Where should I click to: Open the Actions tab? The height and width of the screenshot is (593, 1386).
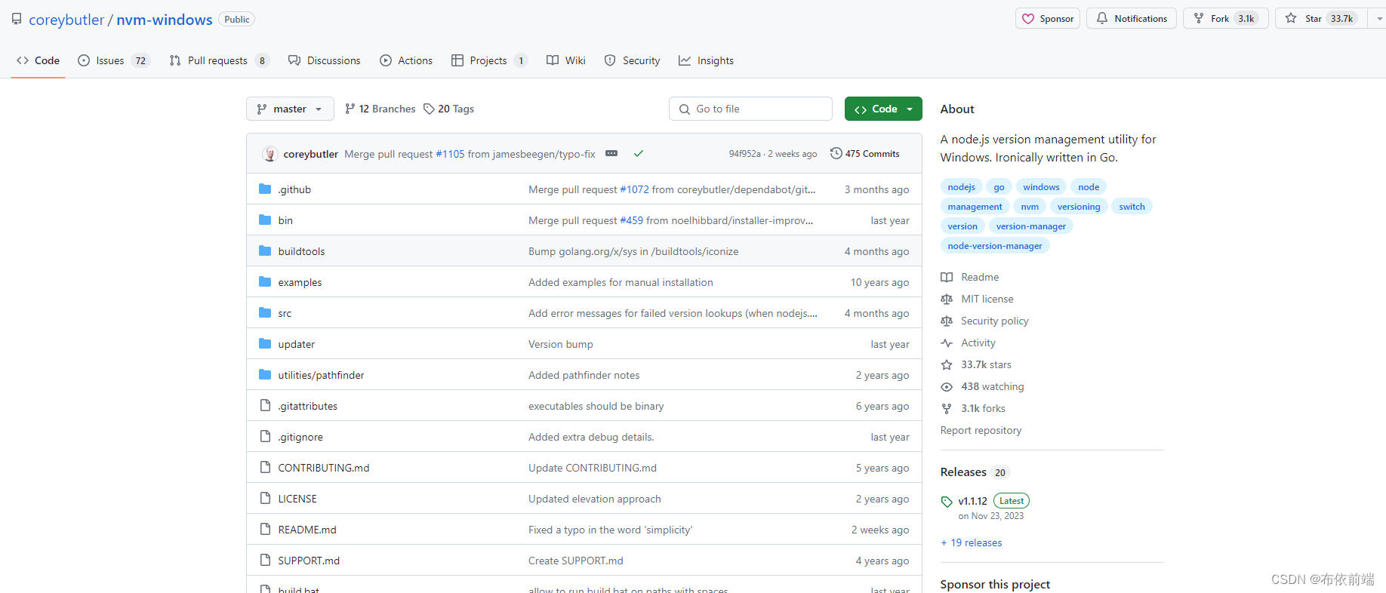tap(406, 60)
